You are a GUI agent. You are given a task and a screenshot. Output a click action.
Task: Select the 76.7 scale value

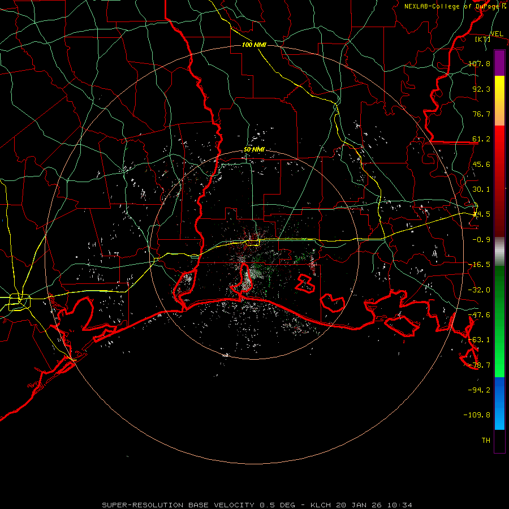pos(481,114)
